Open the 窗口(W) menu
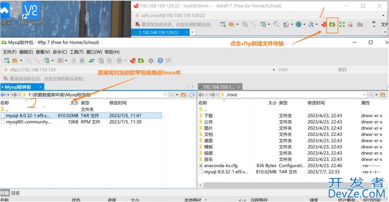 (94, 52)
